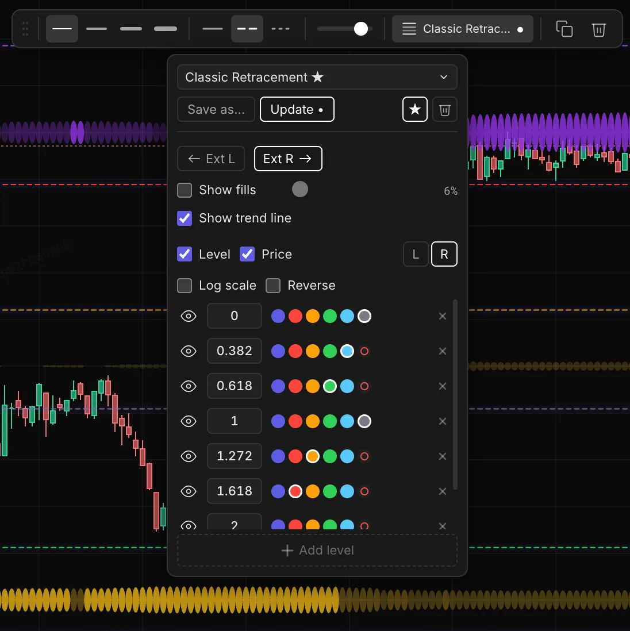This screenshot has width=630, height=631.
Task: Select the third line width option
Action: [131, 29]
